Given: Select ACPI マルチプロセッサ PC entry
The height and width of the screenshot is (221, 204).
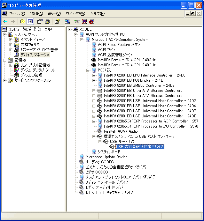Looking at the screenshot, I should pyautogui.click(x=105, y=34).
